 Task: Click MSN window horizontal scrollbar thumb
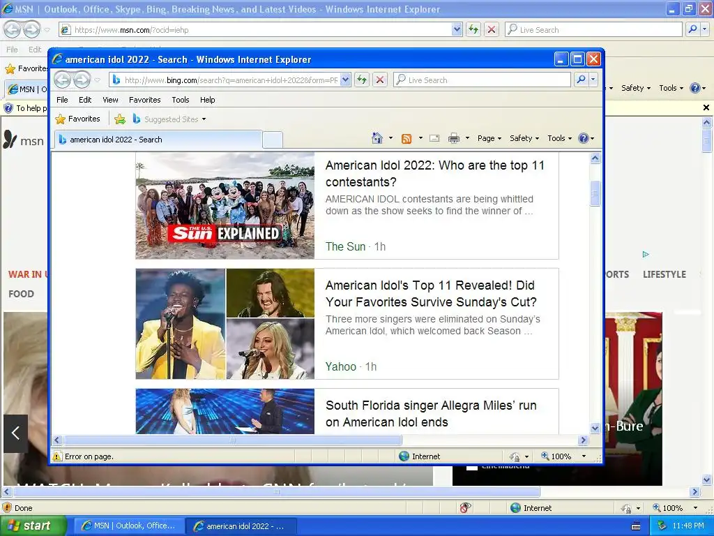276,492
